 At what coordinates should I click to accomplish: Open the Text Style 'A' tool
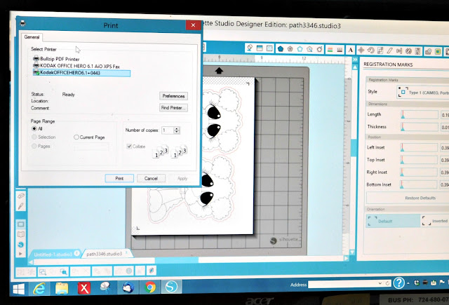tap(351, 50)
